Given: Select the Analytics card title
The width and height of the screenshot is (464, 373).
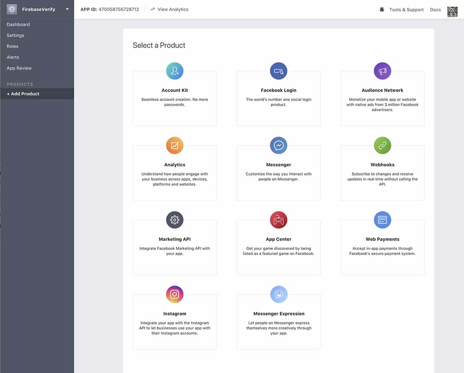Looking at the screenshot, I should click(x=174, y=165).
